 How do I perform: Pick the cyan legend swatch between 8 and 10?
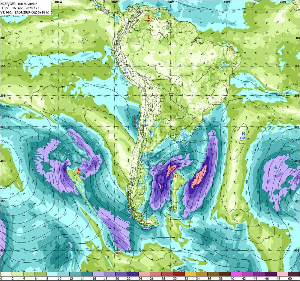point(52,274)
